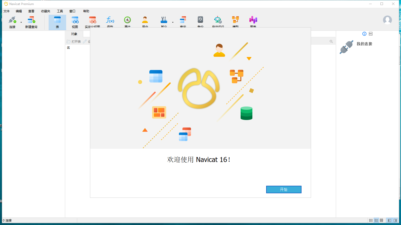
Task: Click the 连接 (Connection) plug icon
Action: [x=12, y=20]
